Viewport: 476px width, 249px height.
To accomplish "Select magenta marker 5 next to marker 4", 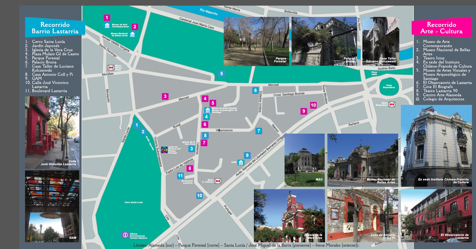I will (x=213, y=103).
